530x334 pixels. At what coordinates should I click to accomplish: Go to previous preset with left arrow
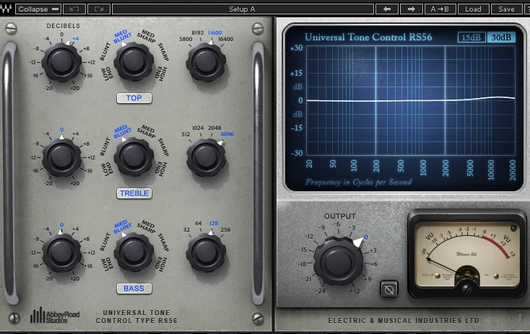(x=387, y=9)
